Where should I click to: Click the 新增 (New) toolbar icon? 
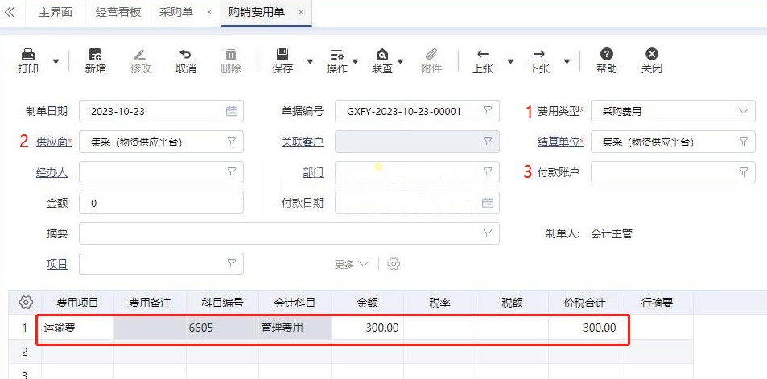coord(96,55)
